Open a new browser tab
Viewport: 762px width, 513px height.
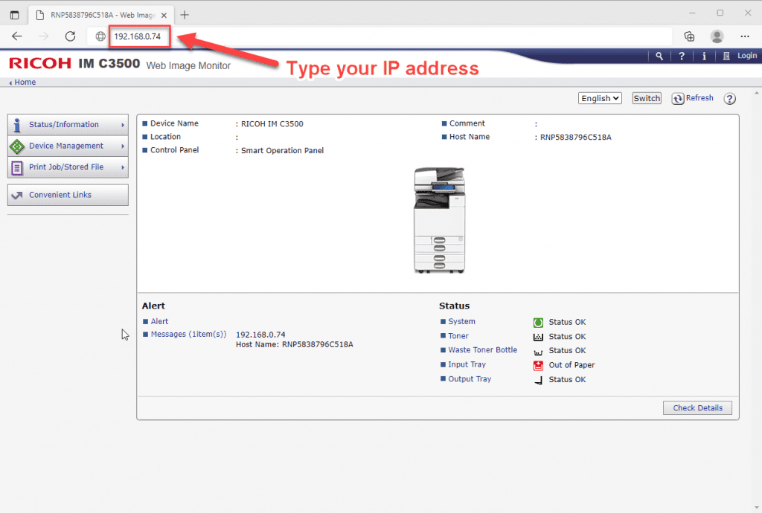[185, 15]
